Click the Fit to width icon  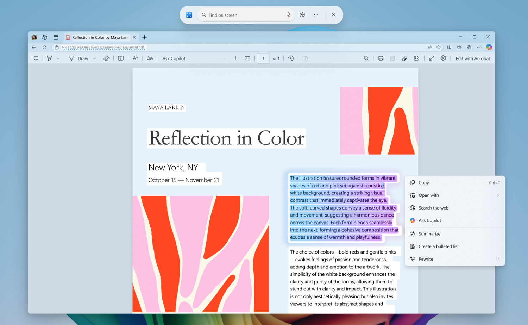tap(247, 58)
